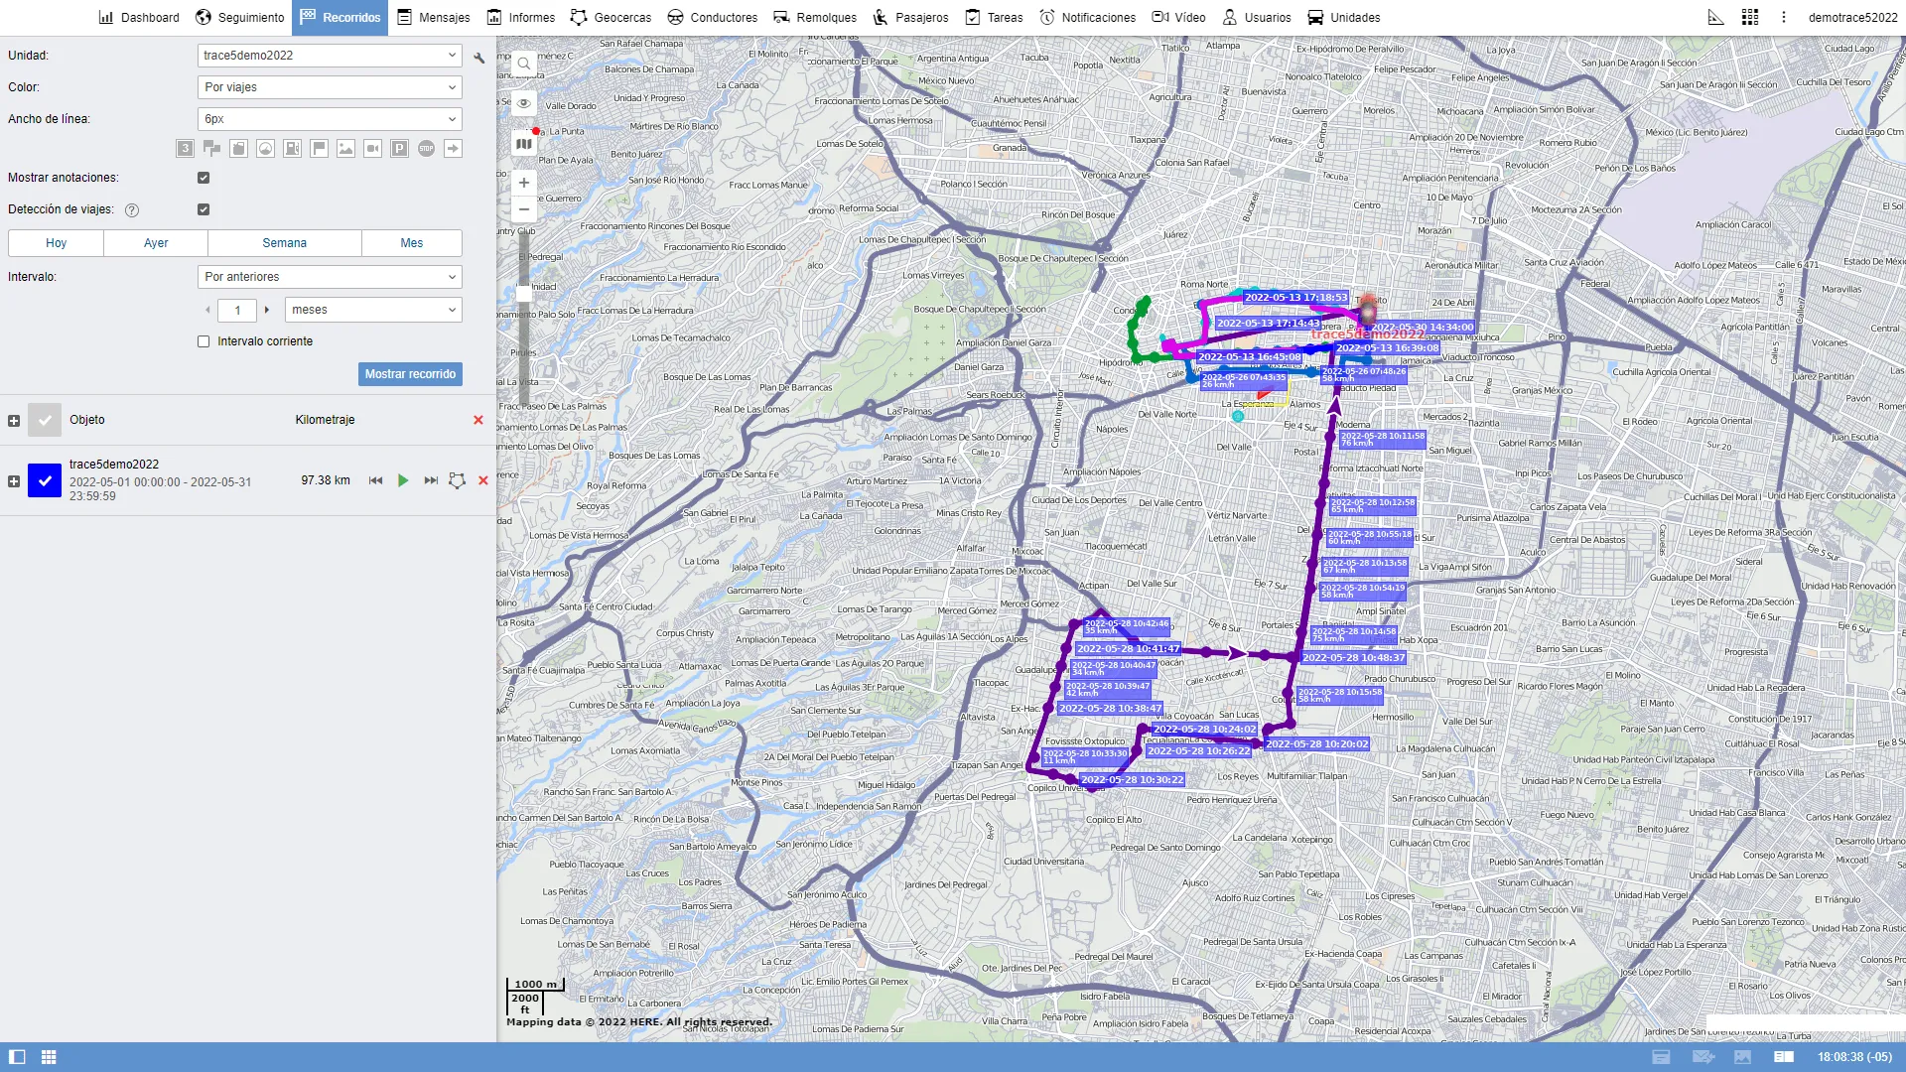Open the map search magnifier tool
Screen dimensions: 1906x1072
(524, 64)
